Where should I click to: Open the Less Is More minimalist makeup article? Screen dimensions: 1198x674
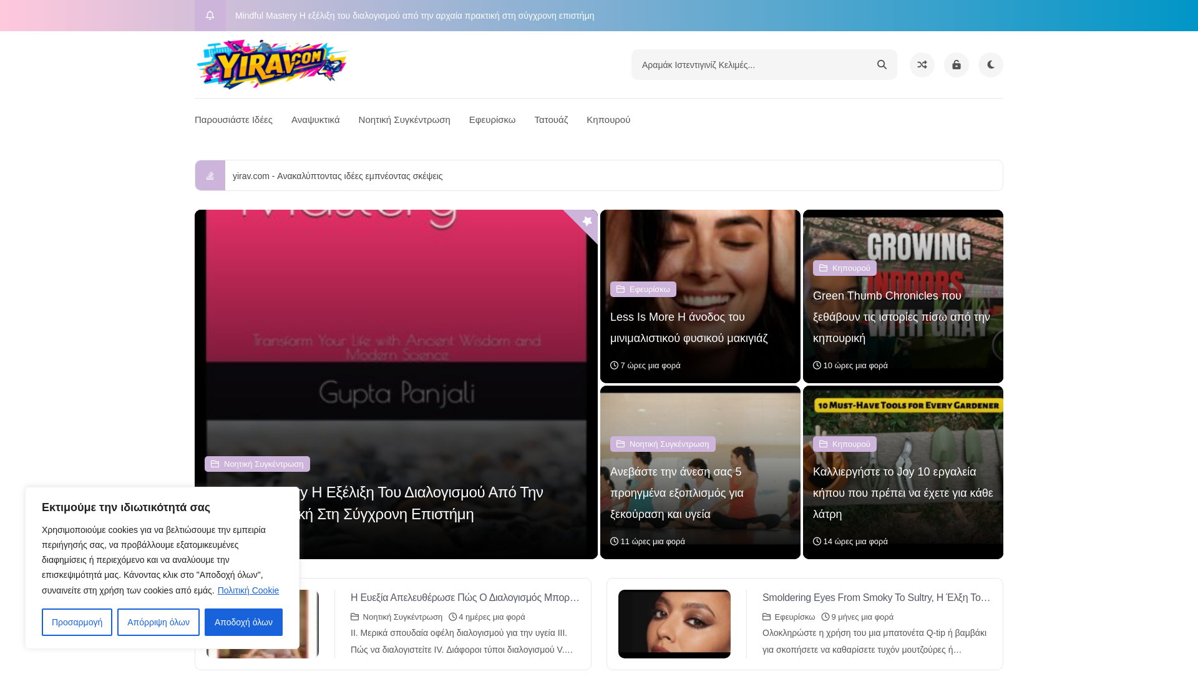(689, 328)
